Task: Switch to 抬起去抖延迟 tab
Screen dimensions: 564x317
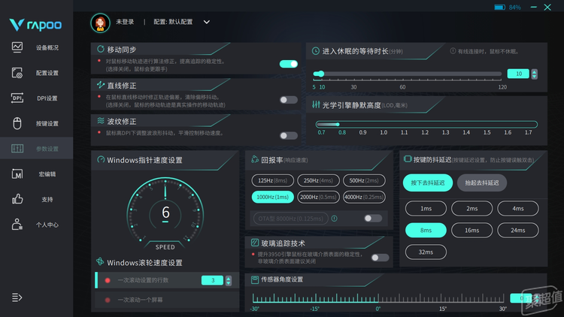Action: coord(482,183)
